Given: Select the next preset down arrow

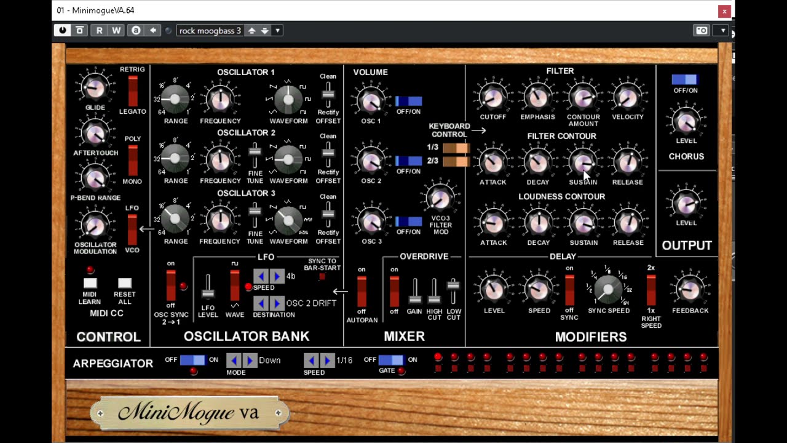Looking at the screenshot, I should [x=265, y=30].
